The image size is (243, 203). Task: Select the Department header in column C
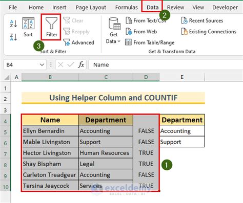click(106, 120)
